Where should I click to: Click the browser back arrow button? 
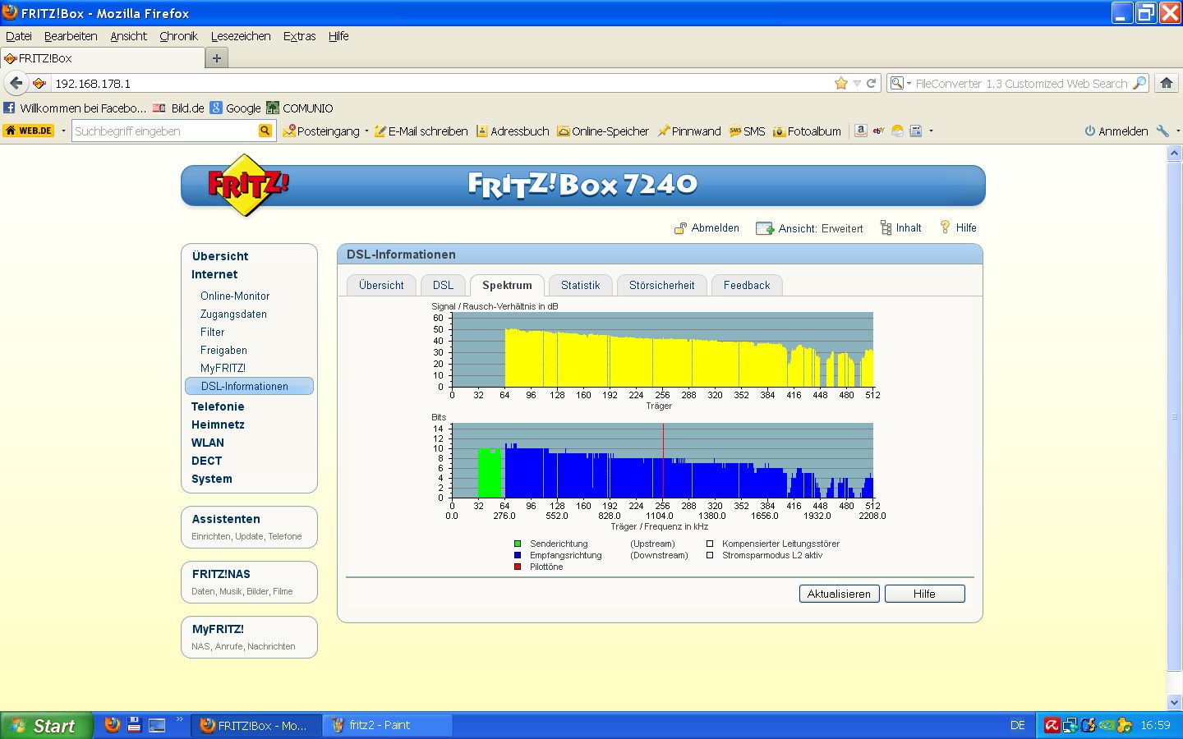(x=16, y=83)
